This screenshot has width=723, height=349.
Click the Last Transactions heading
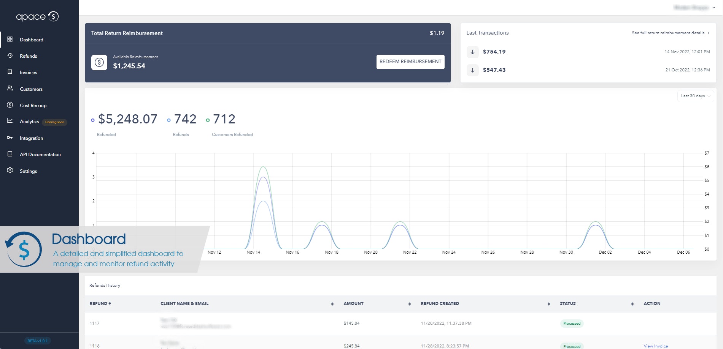point(487,33)
